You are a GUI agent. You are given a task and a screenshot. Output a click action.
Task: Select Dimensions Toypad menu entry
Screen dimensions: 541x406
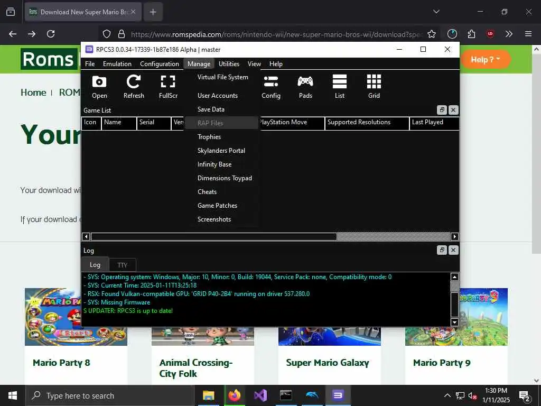point(222,178)
